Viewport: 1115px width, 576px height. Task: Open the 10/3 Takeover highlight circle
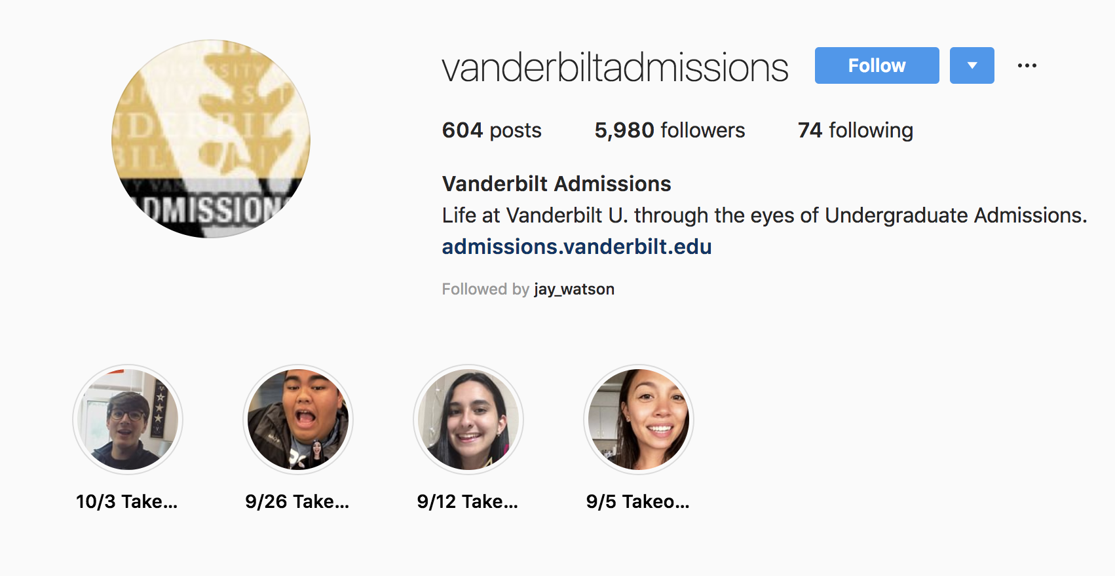[128, 420]
